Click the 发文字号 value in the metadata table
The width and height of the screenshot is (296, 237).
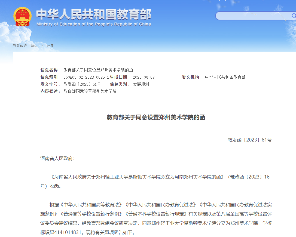[82, 84]
